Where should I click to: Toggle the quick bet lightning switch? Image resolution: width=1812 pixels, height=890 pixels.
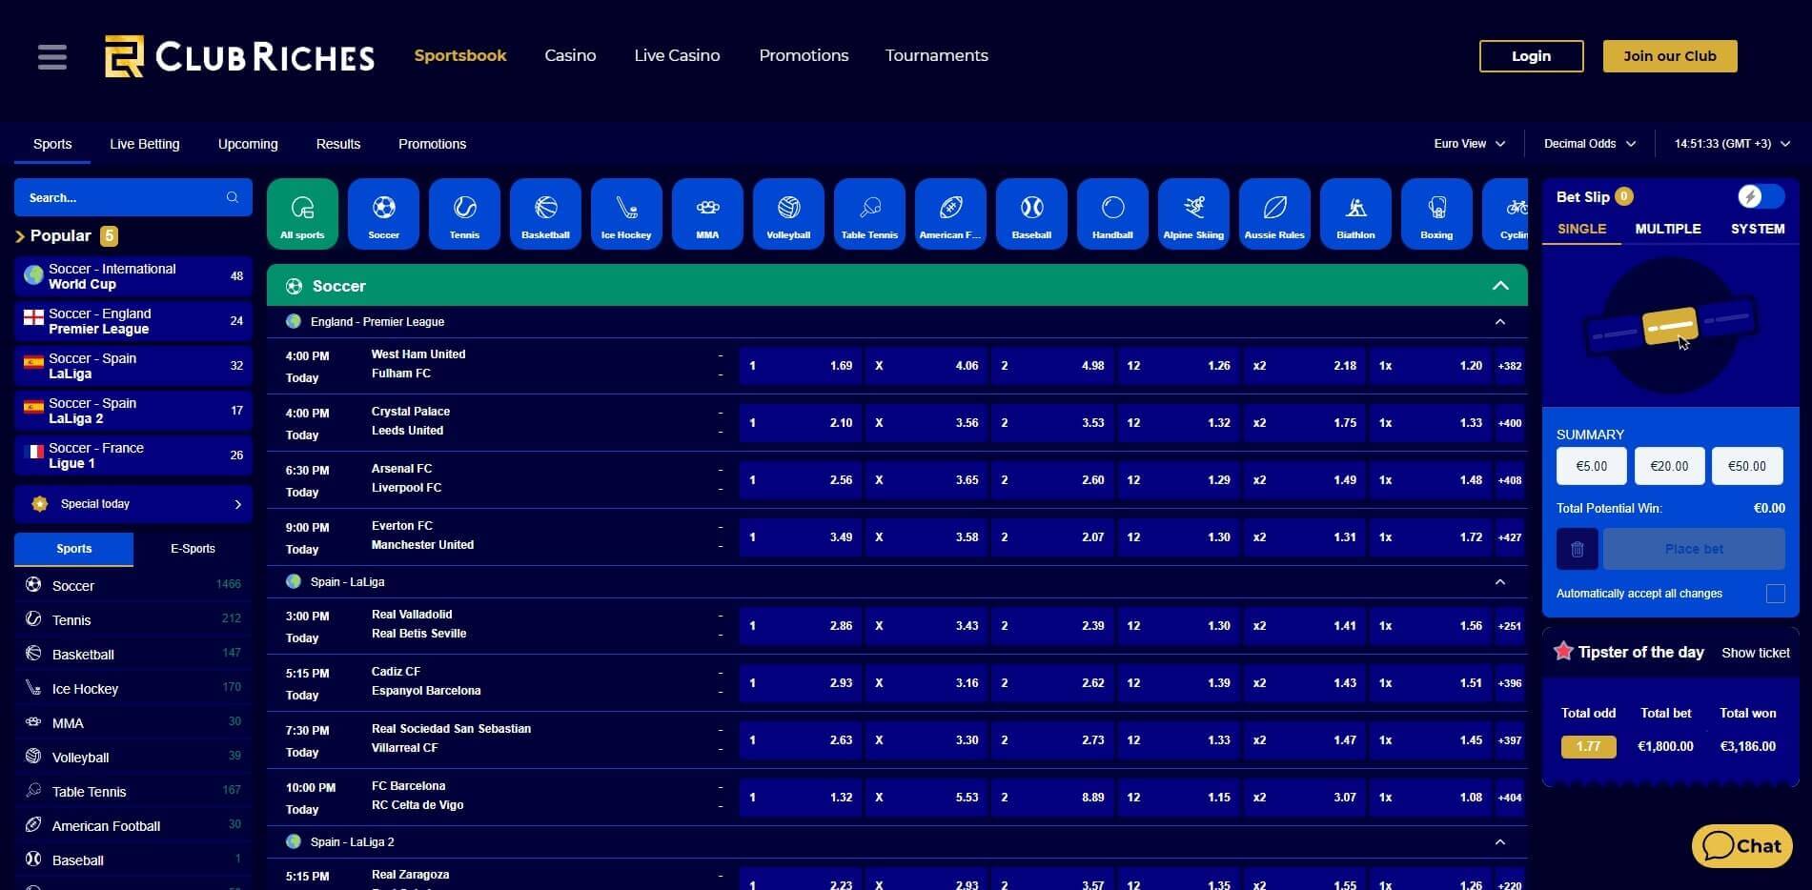(1760, 196)
